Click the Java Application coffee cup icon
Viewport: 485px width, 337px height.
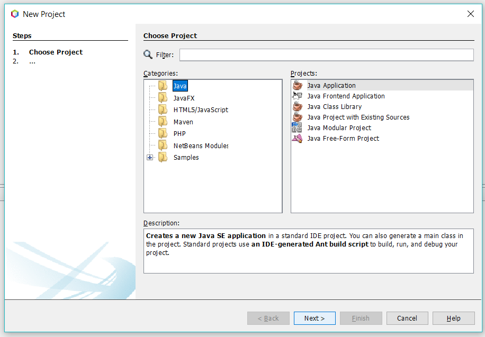pos(297,85)
